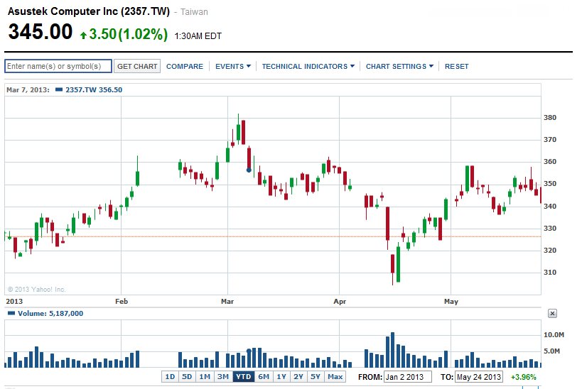Select the 1Y time range
The image size is (582, 389).
point(281,377)
